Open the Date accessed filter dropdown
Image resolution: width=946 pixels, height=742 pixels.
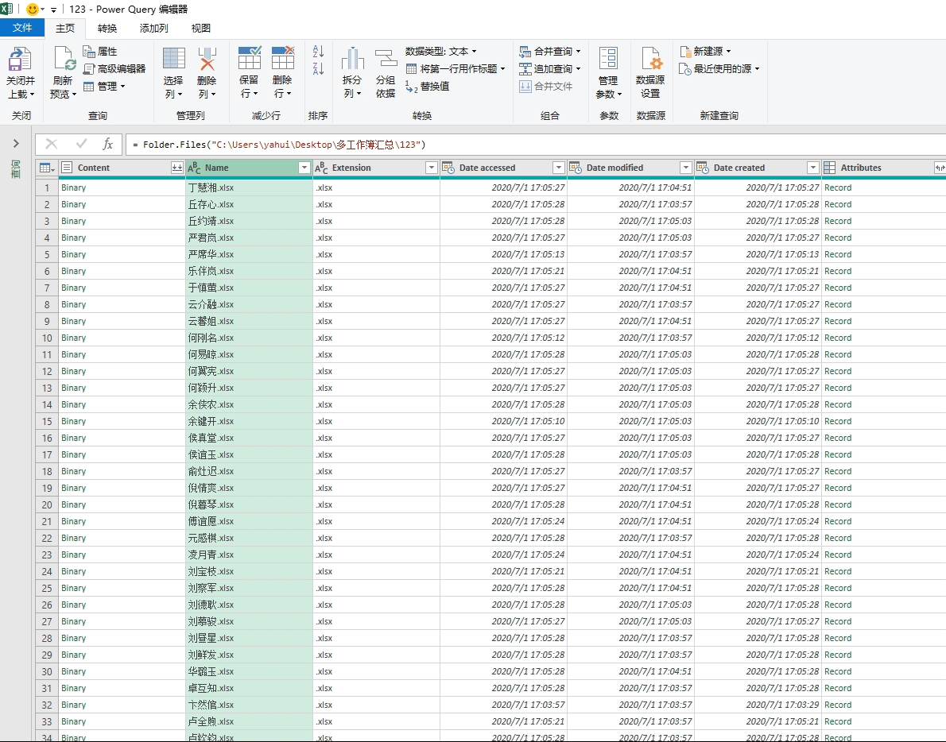point(558,168)
